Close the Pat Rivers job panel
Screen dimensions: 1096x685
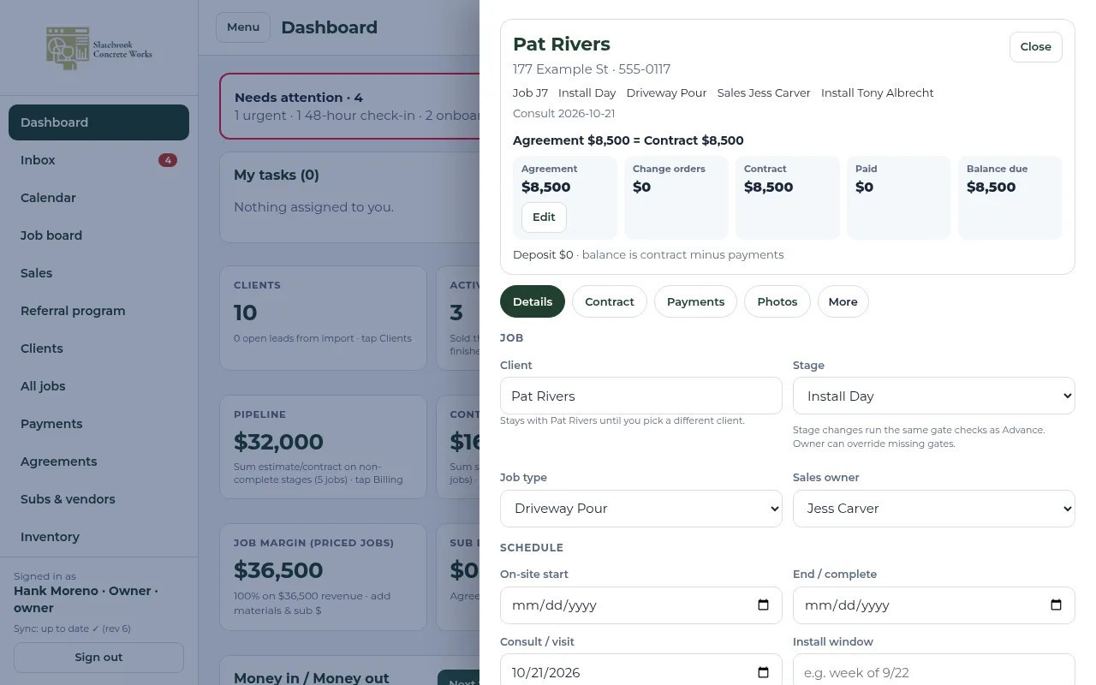pyautogui.click(x=1036, y=47)
